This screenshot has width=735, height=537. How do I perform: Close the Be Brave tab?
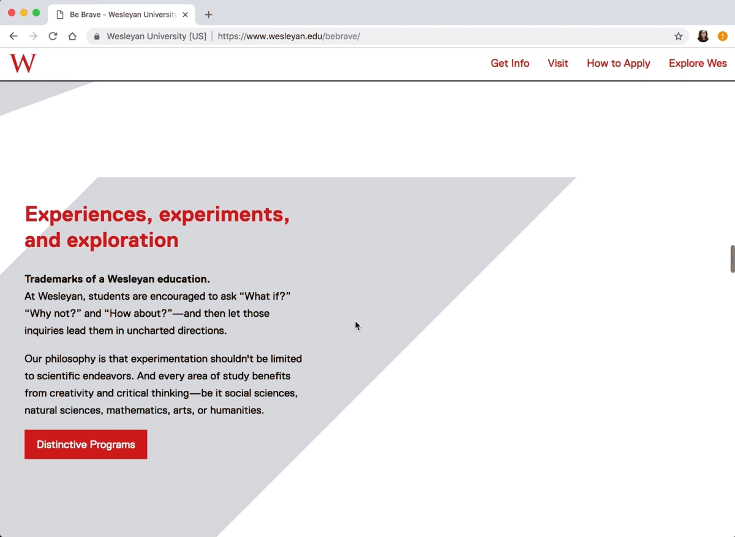(x=185, y=14)
